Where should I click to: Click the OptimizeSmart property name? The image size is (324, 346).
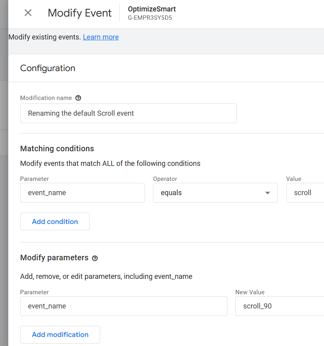(152, 9)
